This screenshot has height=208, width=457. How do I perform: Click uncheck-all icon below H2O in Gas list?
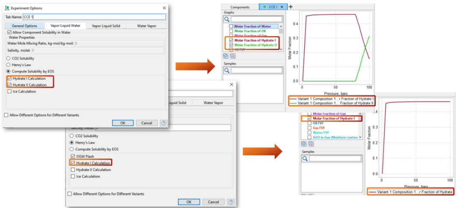point(311,144)
